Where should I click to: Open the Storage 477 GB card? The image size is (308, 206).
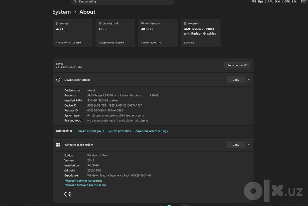(73, 33)
